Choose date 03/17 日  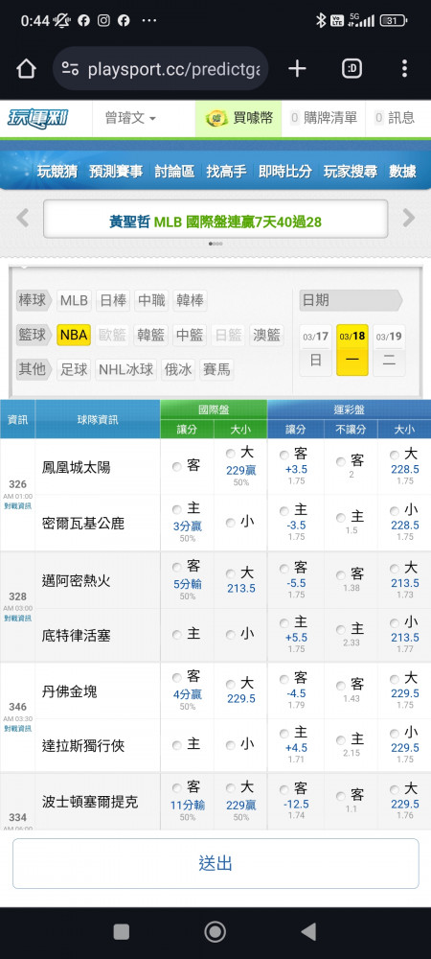click(x=316, y=350)
